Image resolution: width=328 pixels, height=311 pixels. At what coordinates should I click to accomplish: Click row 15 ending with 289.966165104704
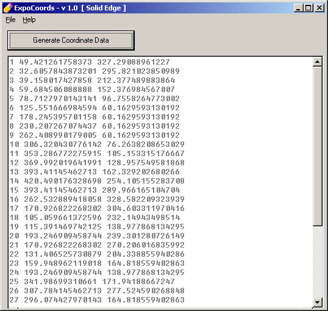(94, 190)
